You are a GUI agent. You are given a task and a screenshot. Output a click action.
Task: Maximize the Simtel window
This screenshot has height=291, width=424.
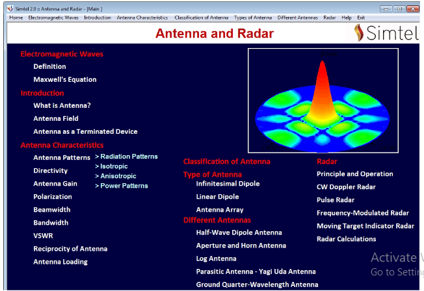coord(400,8)
